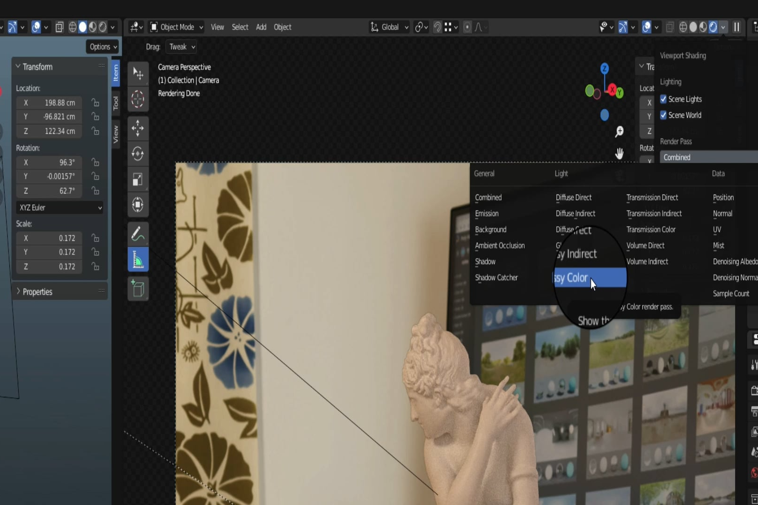Select the Rotate tool

(138, 154)
